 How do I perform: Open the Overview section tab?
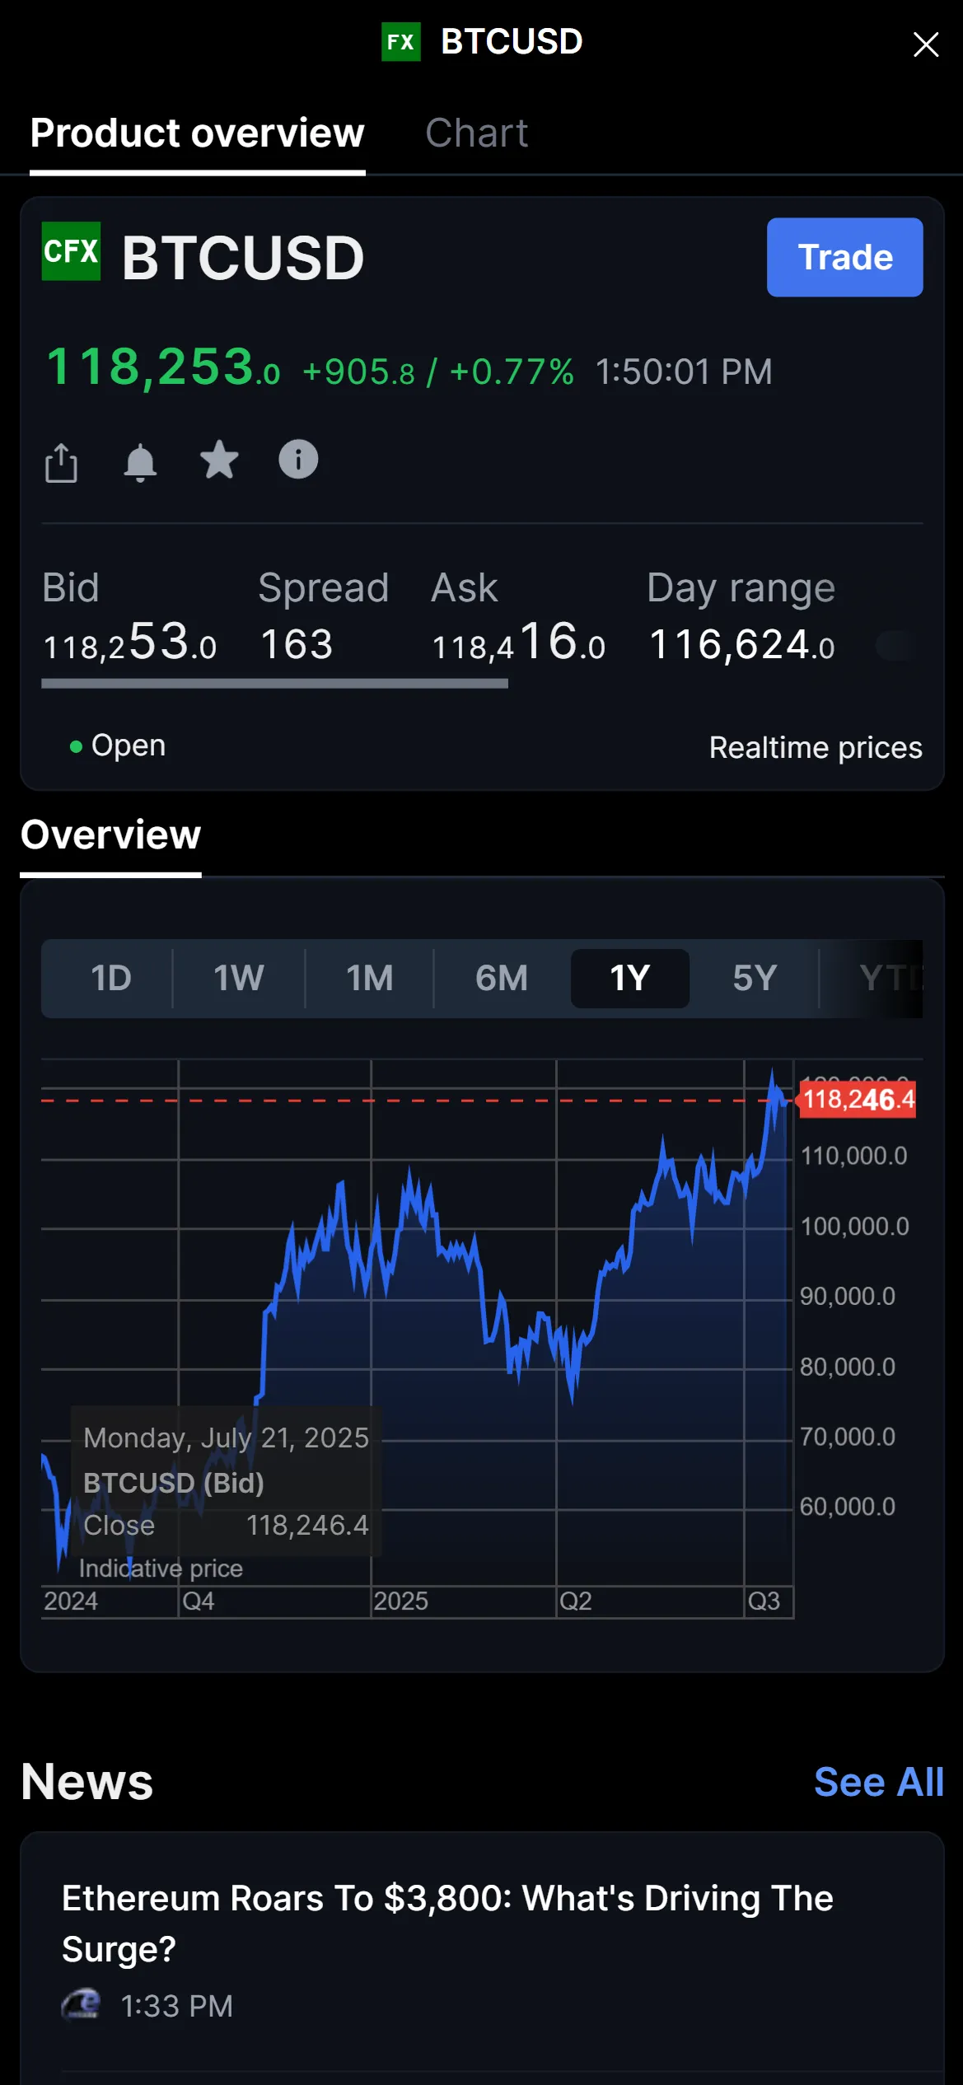click(x=110, y=835)
